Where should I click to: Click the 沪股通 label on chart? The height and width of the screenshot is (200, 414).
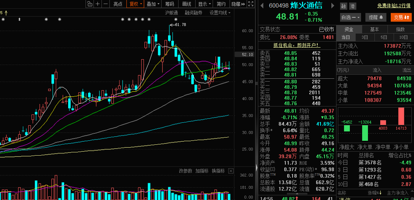(x=171, y=13)
